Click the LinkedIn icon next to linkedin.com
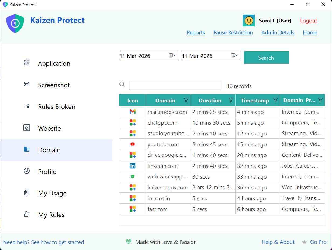This screenshot has width=332, height=250. [132, 166]
